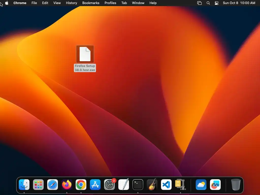Open System Settings with badge 2
Screen dimensions: 260x195
(109, 185)
